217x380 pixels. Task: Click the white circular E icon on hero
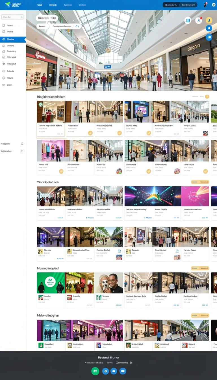188,20
